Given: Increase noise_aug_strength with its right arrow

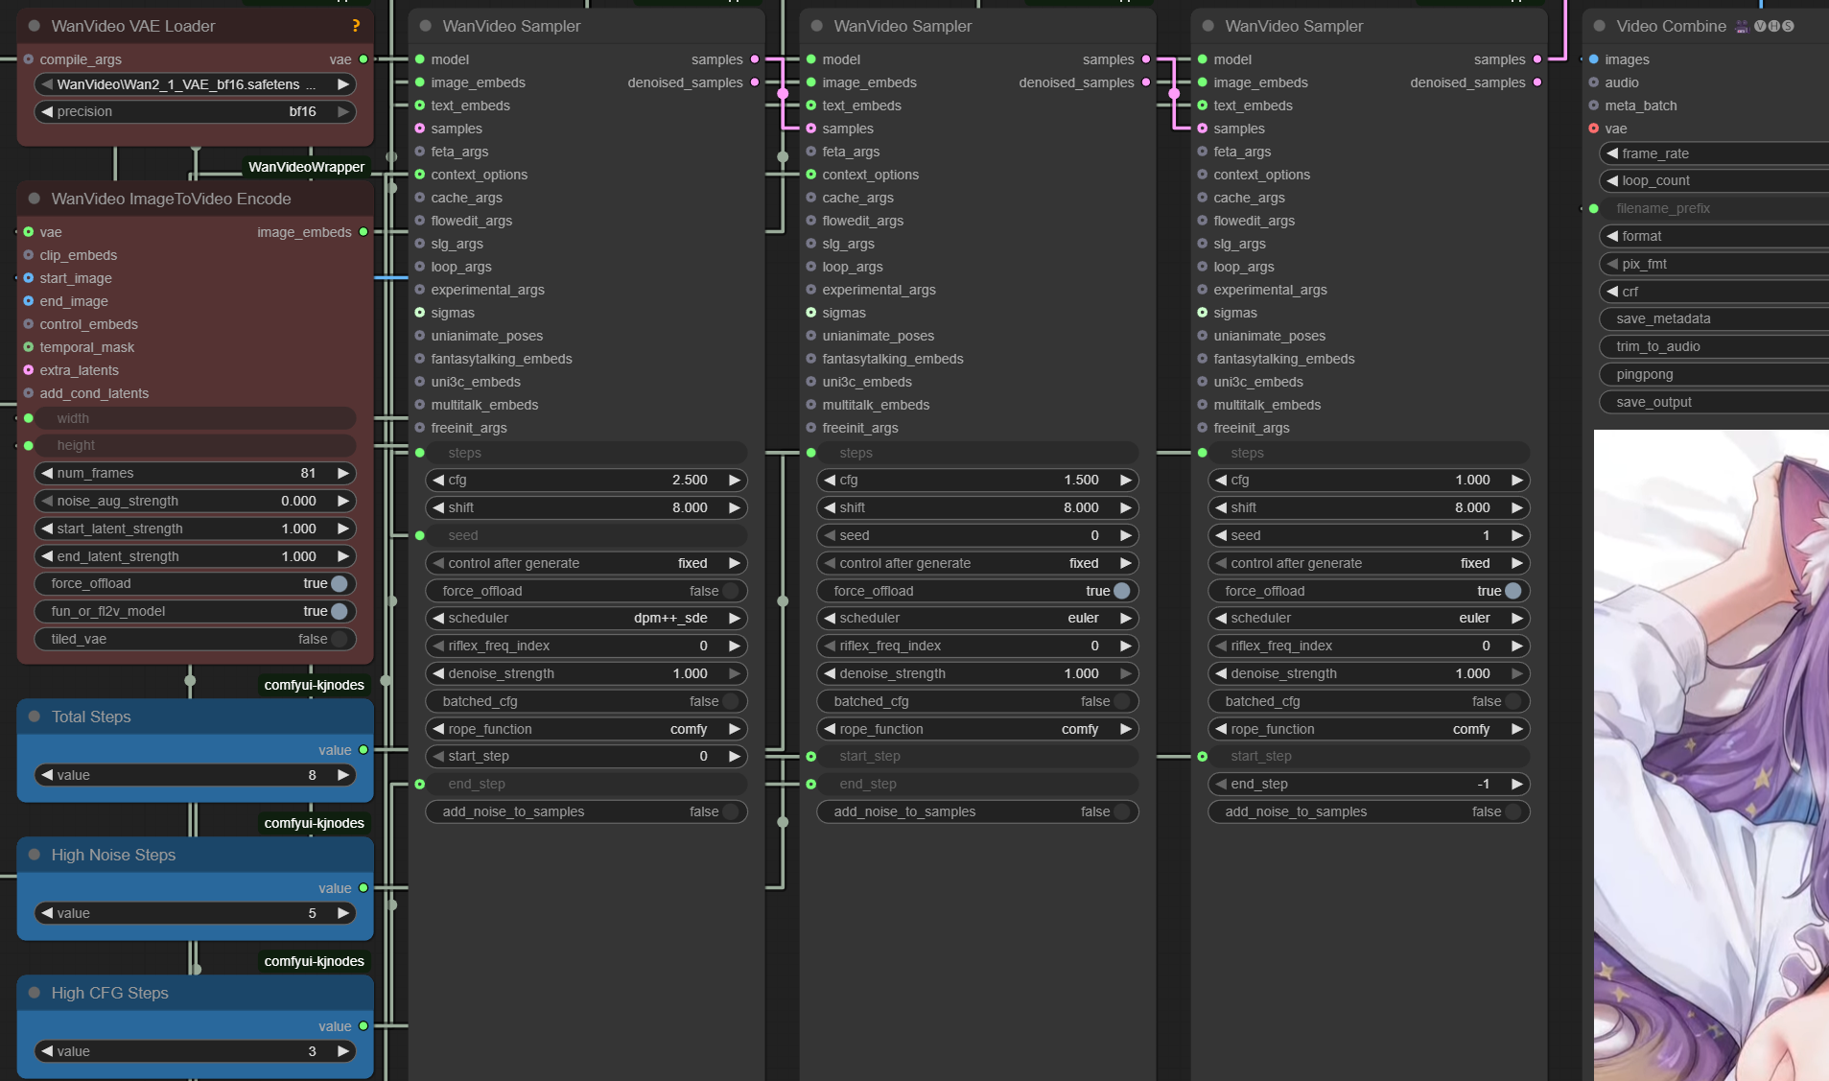Looking at the screenshot, I should tap(342, 501).
